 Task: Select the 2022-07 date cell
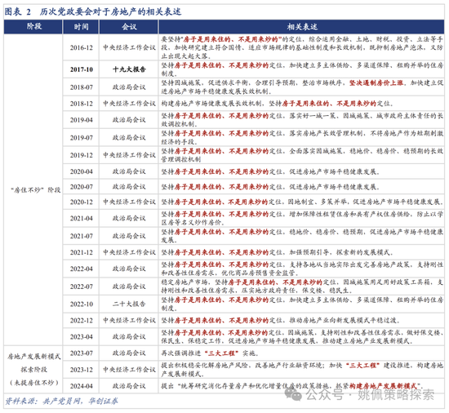[x=82, y=286]
